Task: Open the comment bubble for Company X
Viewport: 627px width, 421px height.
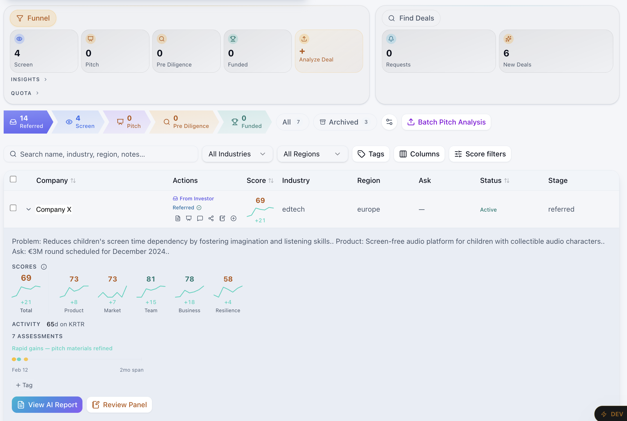Action: click(200, 218)
